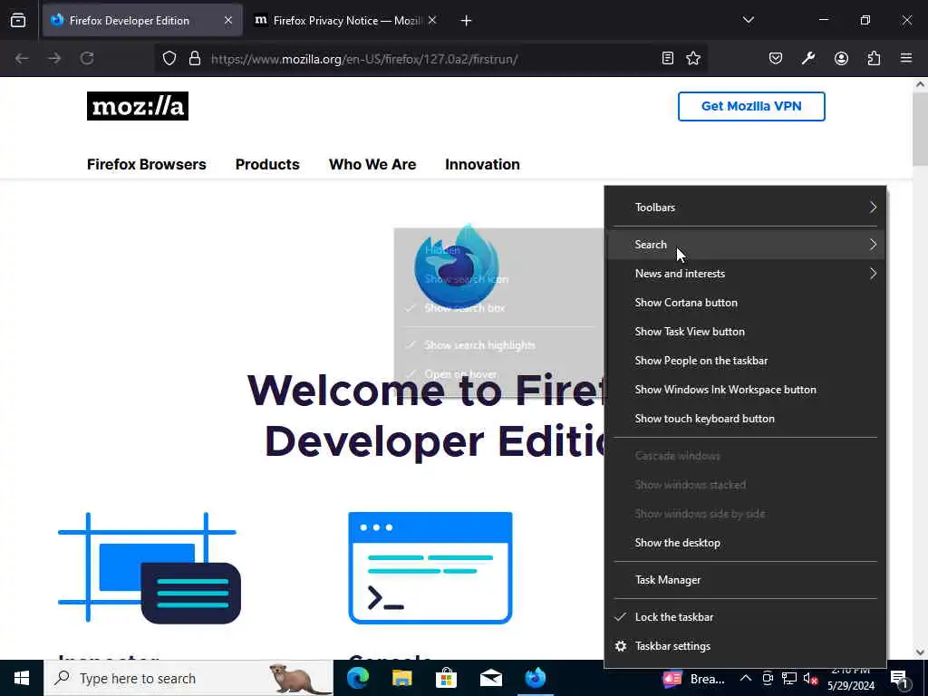Open the Firefox account icon
This screenshot has width=928, height=696.
click(x=841, y=59)
